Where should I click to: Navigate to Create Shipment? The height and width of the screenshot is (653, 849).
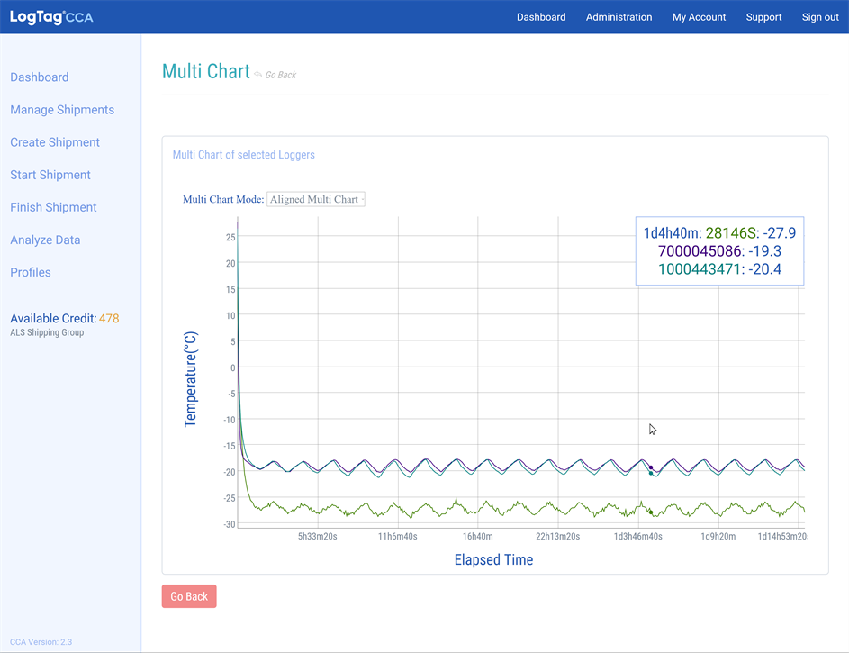[55, 142]
